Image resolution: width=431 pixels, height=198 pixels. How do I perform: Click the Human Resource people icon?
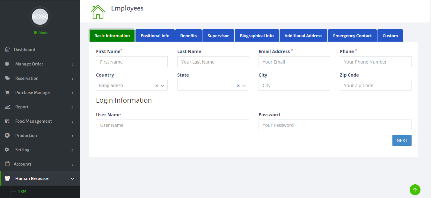click(7, 178)
